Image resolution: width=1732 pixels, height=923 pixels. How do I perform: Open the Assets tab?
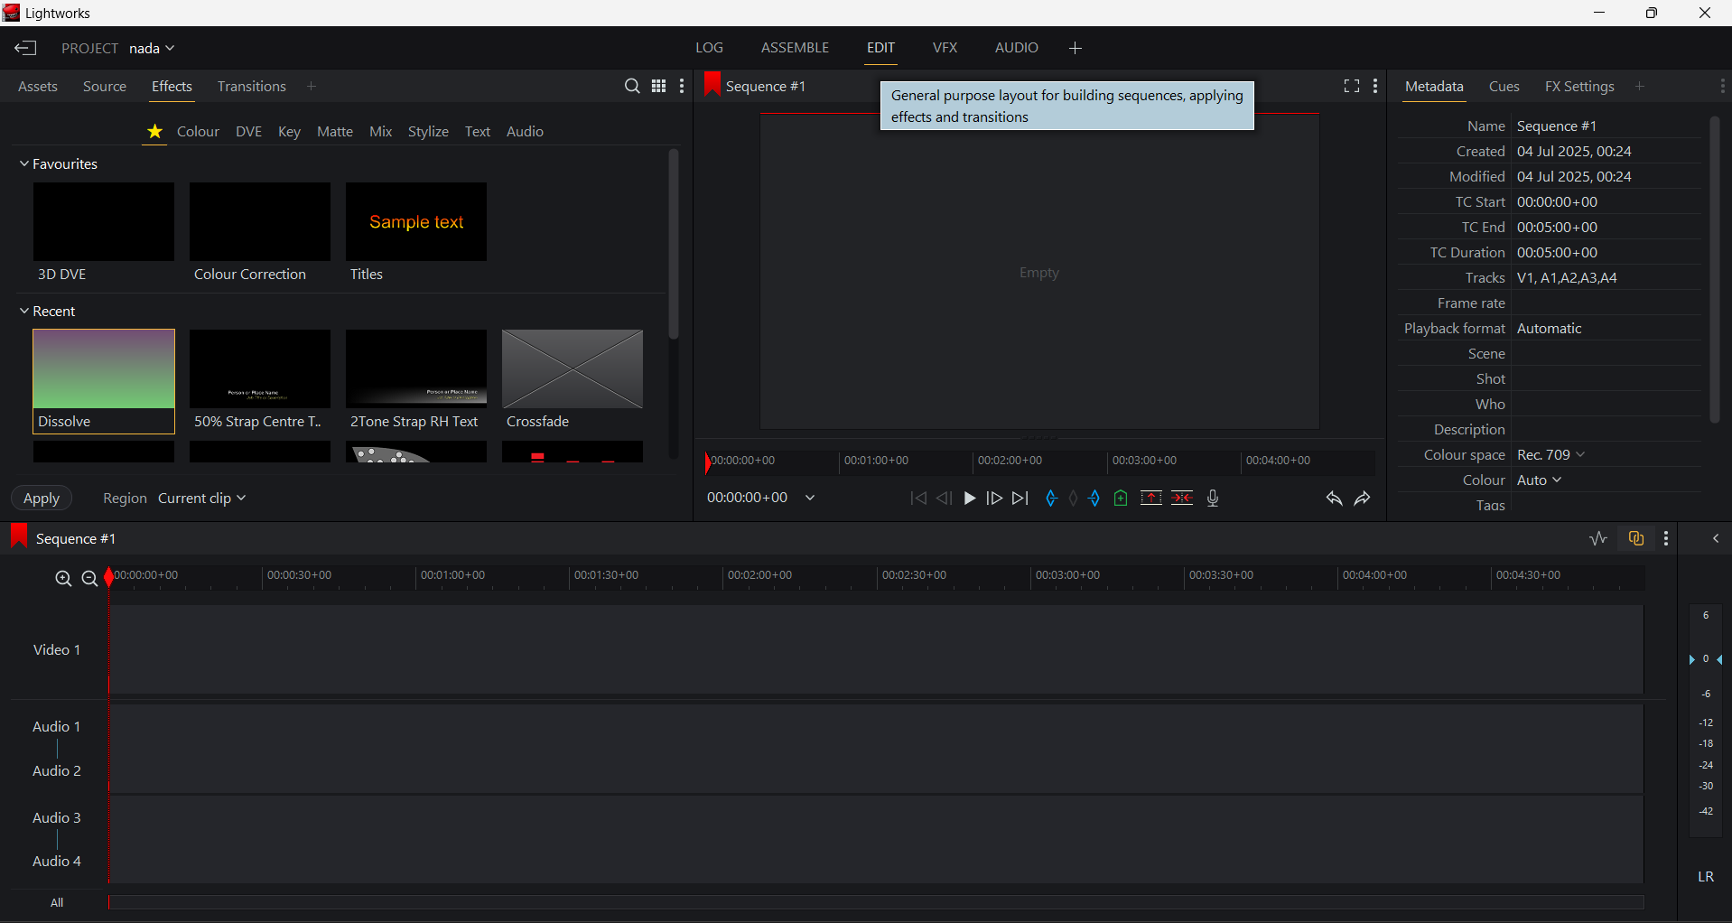tap(38, 87)
